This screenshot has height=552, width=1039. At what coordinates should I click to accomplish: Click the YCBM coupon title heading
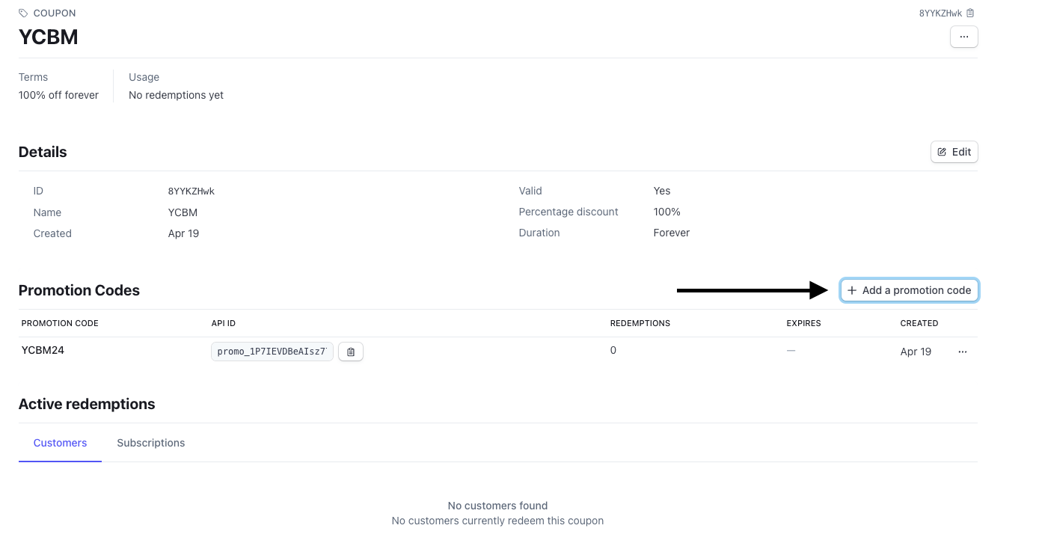[49, 37]
